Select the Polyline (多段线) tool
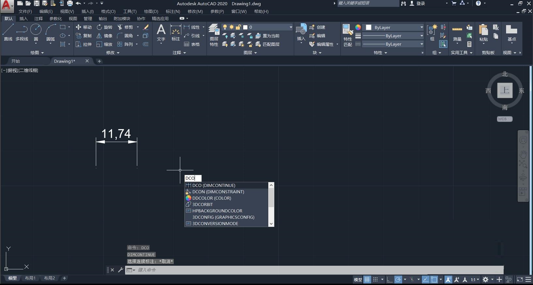 point(22,32)
